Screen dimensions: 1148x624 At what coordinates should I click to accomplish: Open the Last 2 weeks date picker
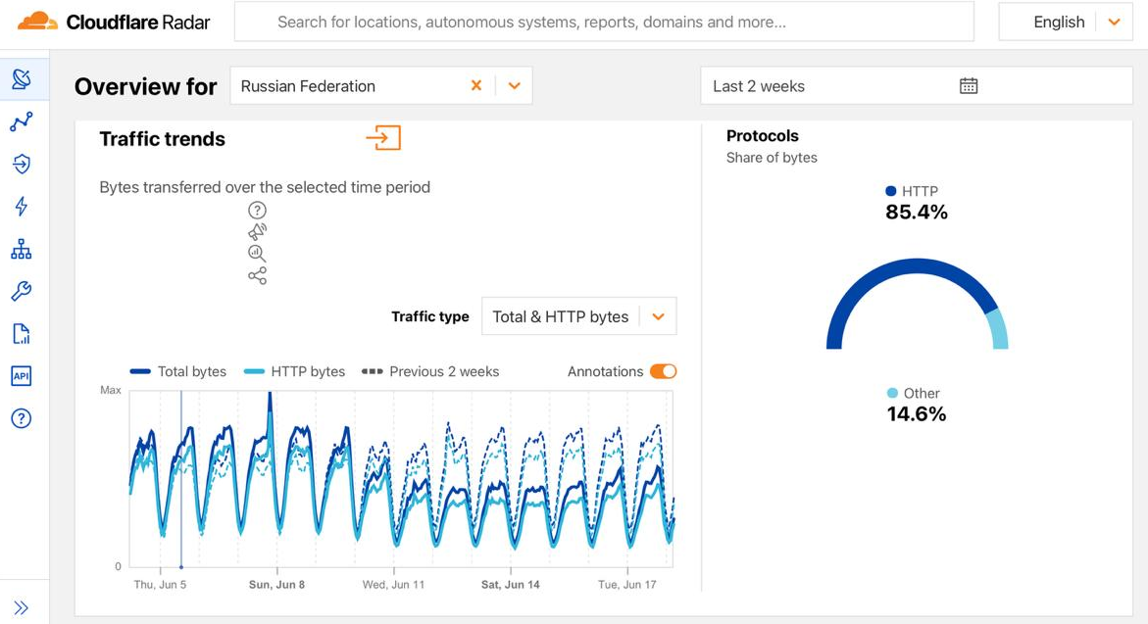click(916, 86)
